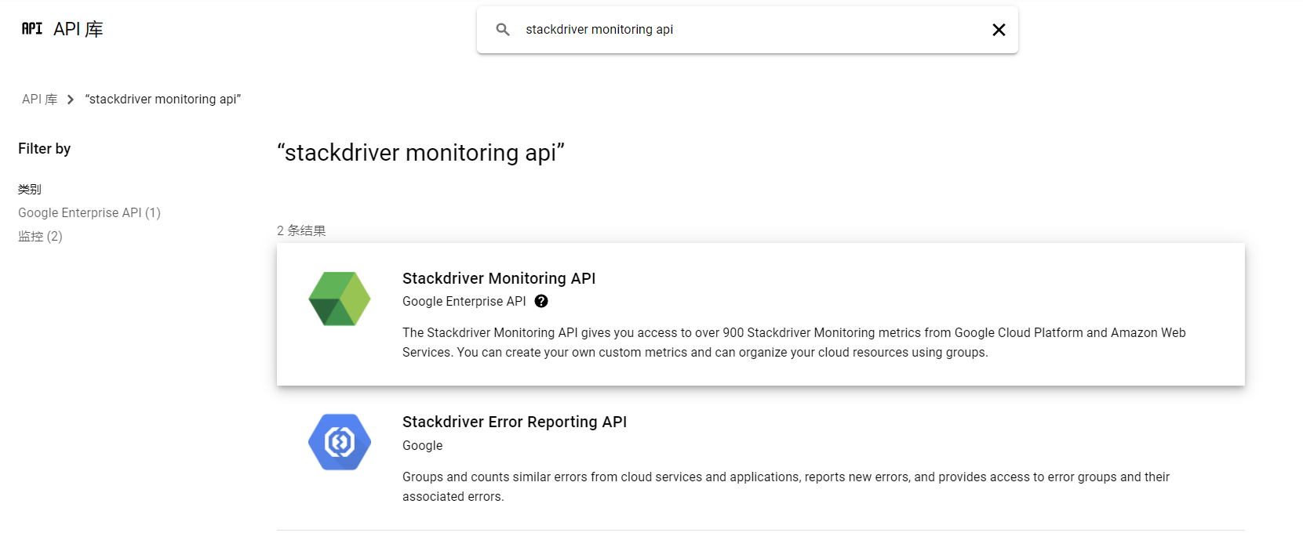The height and width of the screenshot is (551, 1303).
Task: Filter results by 监控 category
Action: click(x=40, y=237)
